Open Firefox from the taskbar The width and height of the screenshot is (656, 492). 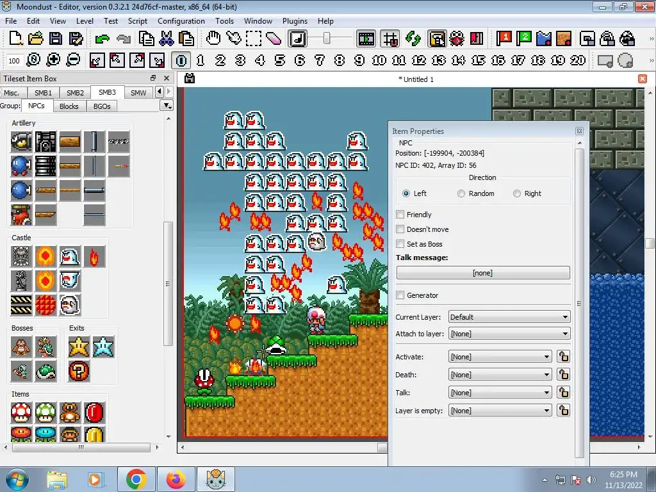pyautogui.click(x=176, y=479)
